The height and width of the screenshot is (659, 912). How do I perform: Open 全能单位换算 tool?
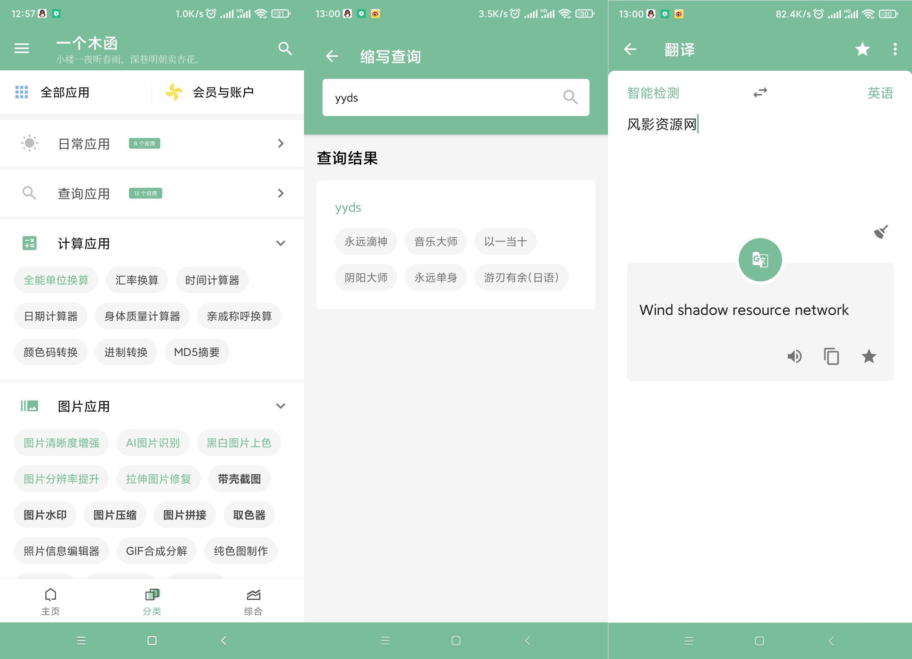pos(56,280)
